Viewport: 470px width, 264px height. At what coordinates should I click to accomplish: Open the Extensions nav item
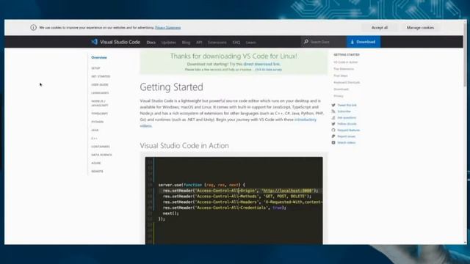217,43
